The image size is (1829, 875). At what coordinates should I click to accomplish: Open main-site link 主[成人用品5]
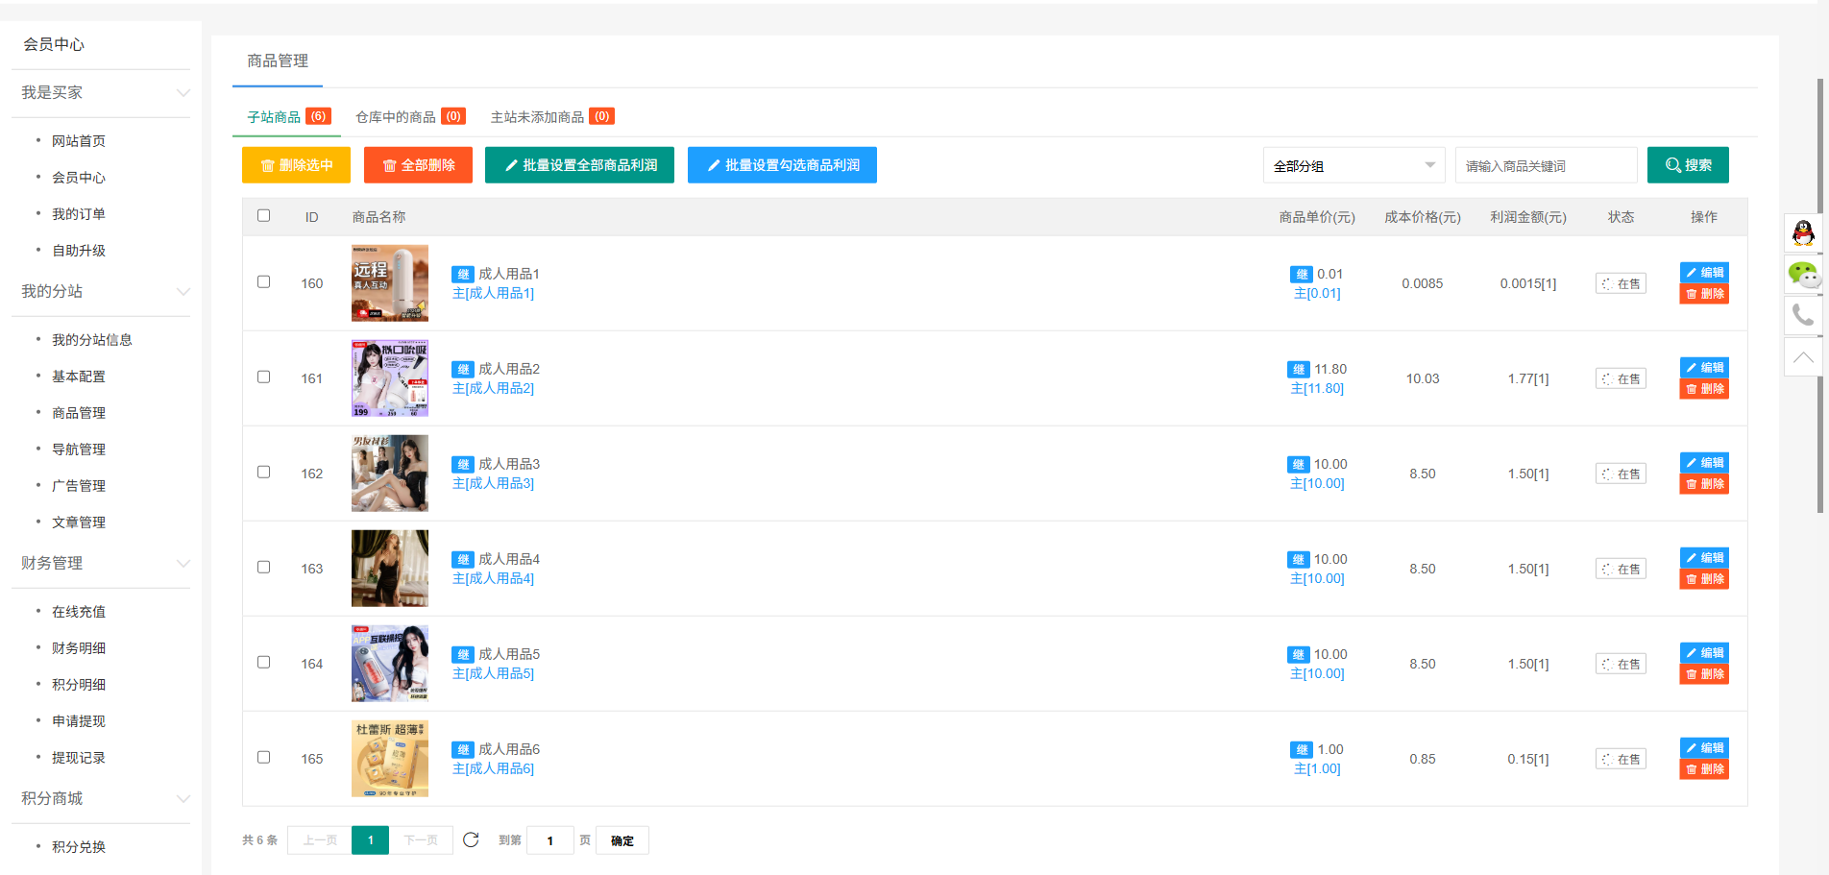pyautogui.click(x=494, y=674)
